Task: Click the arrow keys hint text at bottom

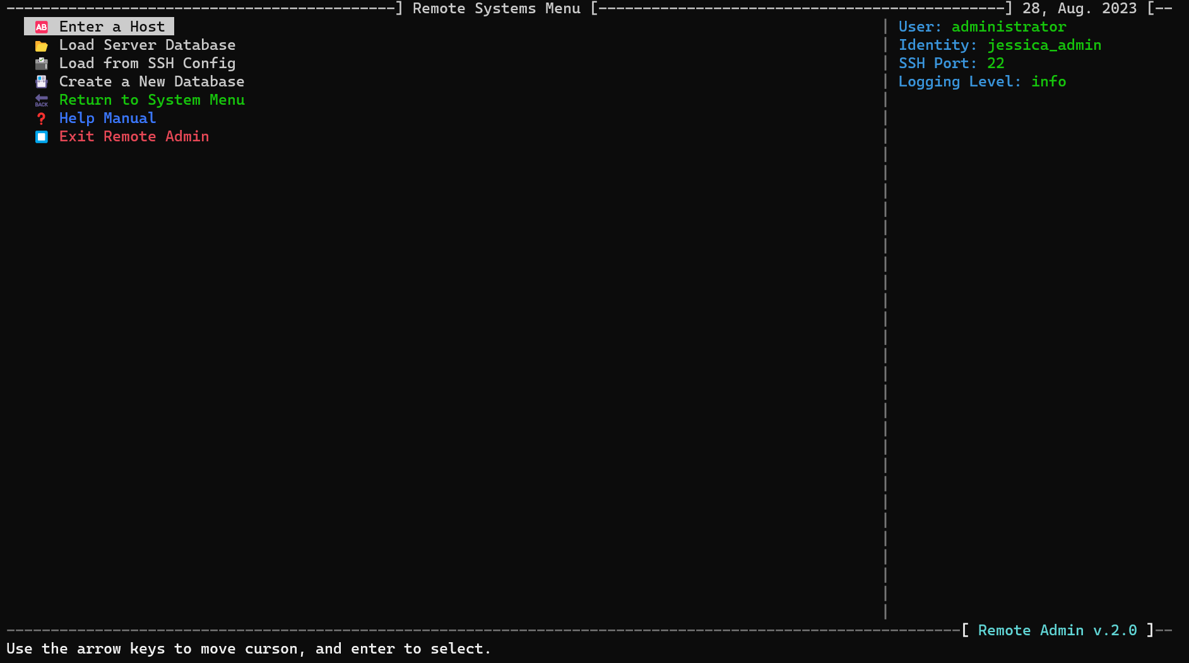Action: (249, 648)
